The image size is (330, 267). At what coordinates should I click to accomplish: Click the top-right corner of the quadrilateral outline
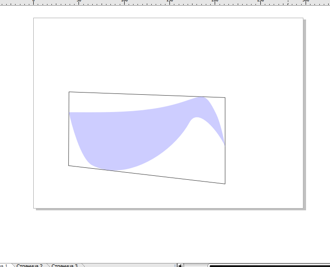(225, 98)
